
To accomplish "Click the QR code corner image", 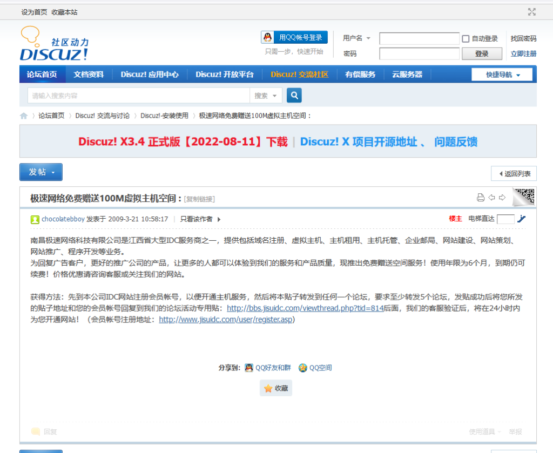I will 524,197.
